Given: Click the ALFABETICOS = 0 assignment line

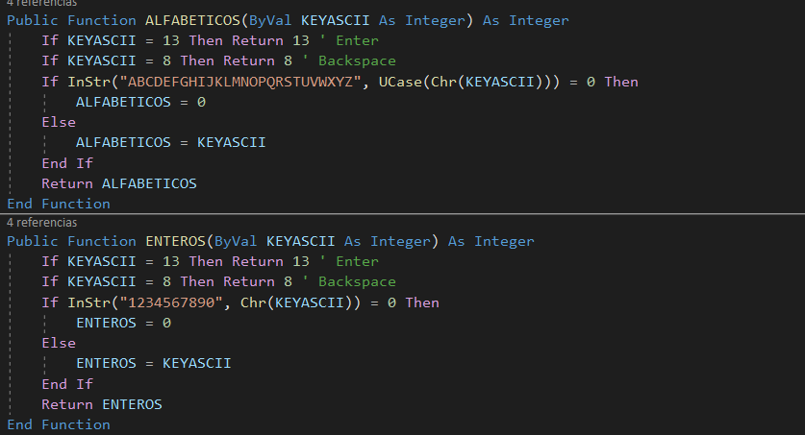Looking at the screenshot, I should pyautogui.click(x=140, y=102).
